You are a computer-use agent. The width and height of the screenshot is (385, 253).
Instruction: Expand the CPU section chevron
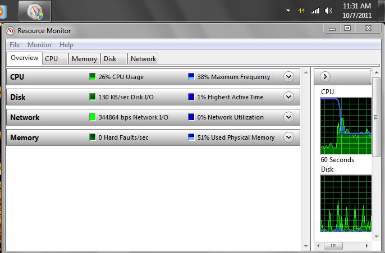[288, 77]
